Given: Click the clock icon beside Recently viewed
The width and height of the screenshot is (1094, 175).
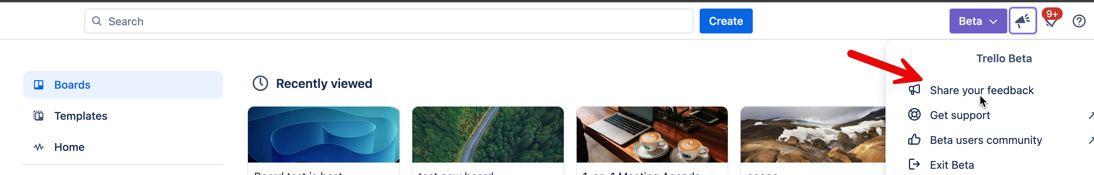Looking at the screenshot, I should pyautogui.click(x=260, y=83).
